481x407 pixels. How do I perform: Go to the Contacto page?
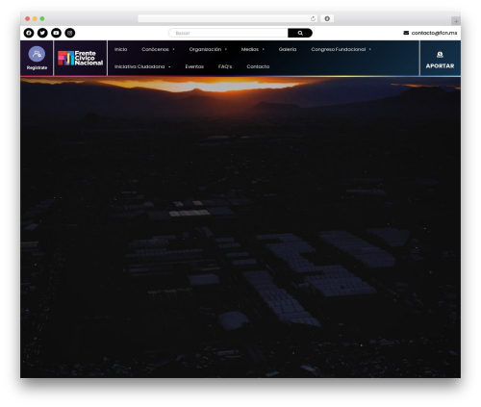(258, 66)
